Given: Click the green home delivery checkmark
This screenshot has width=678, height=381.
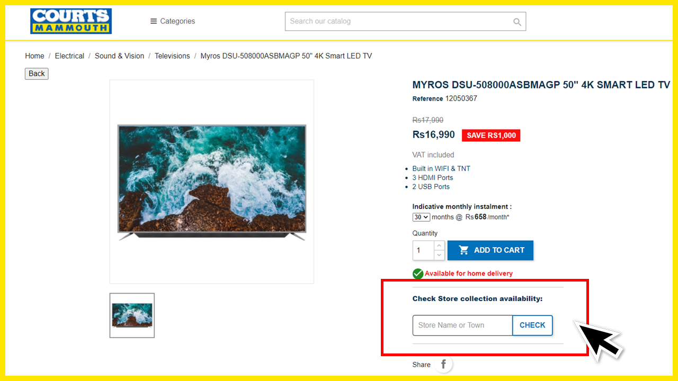Looking at the screenshot, I should tap(418, 274).
